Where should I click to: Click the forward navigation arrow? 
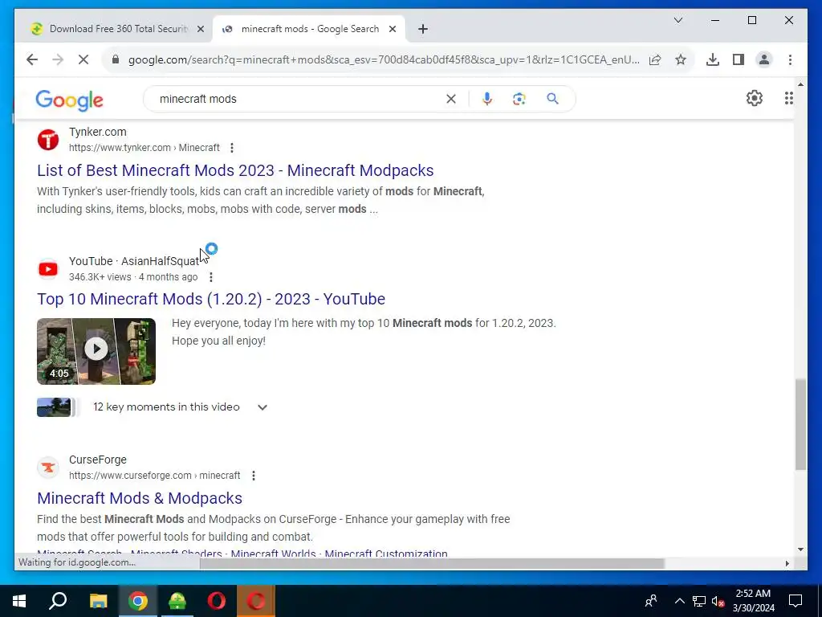[x=58, y=59]
